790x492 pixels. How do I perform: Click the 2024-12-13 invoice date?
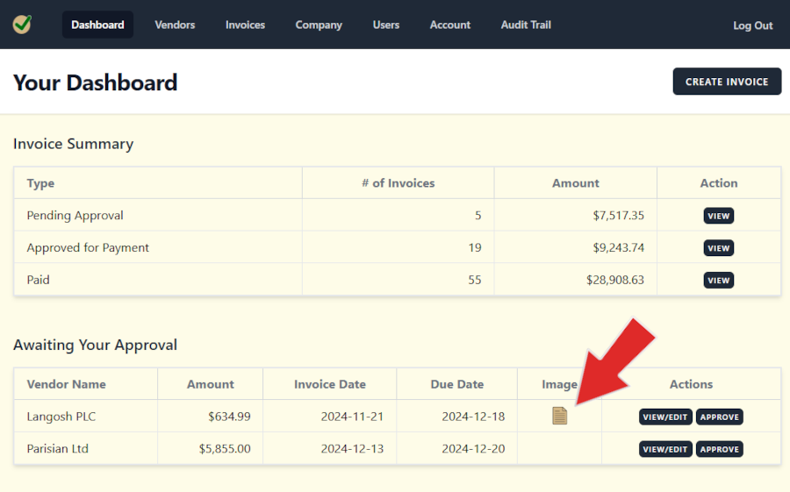(352, 449)
